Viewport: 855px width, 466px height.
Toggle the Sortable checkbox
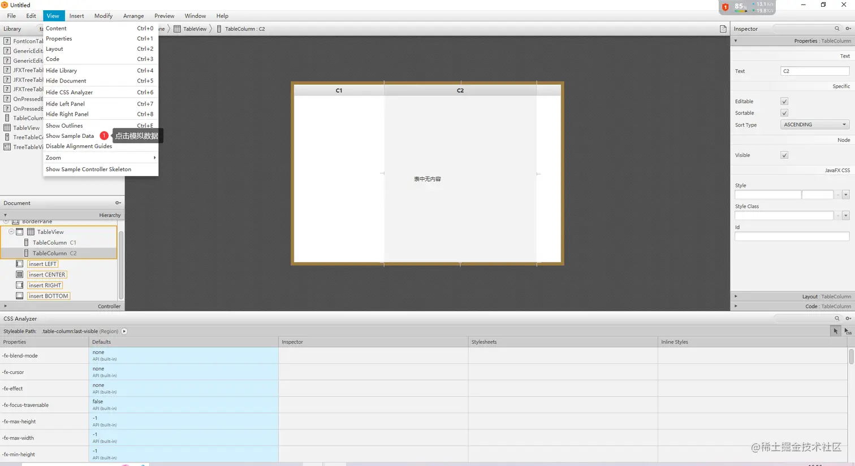click(x=784, y=113)
